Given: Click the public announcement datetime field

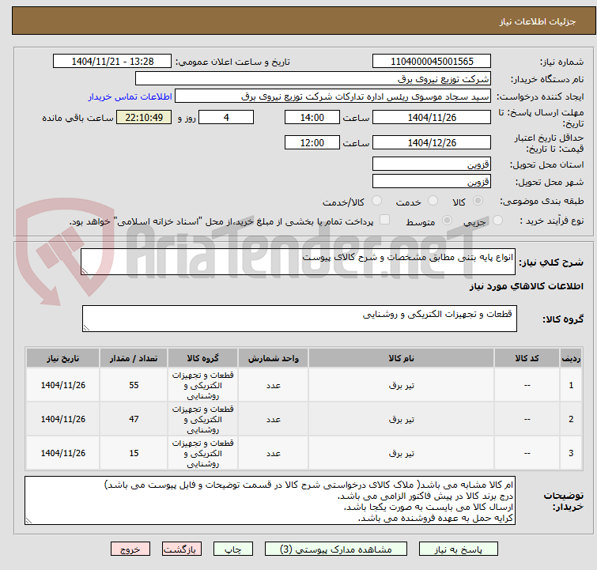Looking at the screenshot, I should pos(112,62).
